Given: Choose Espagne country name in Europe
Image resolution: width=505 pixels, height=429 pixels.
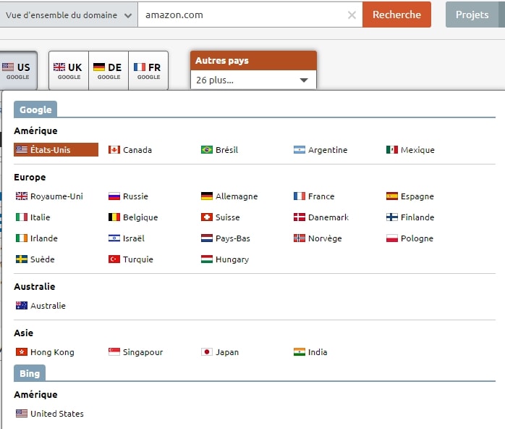Looking at the screenshot, I should tap(417, 196).
